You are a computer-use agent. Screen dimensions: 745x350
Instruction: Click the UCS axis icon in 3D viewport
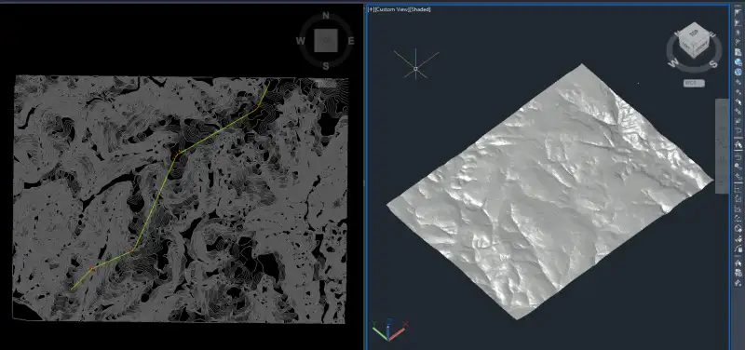389,330
